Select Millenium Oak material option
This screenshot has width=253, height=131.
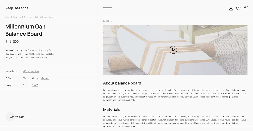tap(31, 71)
